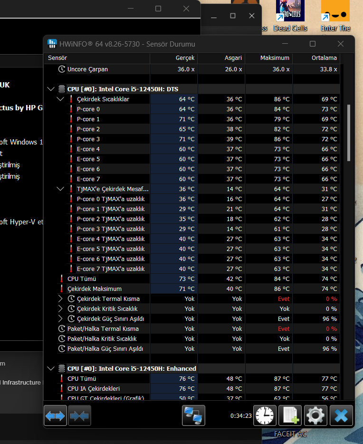Image resolution: width=363 pixels, height=444 pixels.
Task: Click thermometer icon of E-core 7 row
Action: click(71, 179)
